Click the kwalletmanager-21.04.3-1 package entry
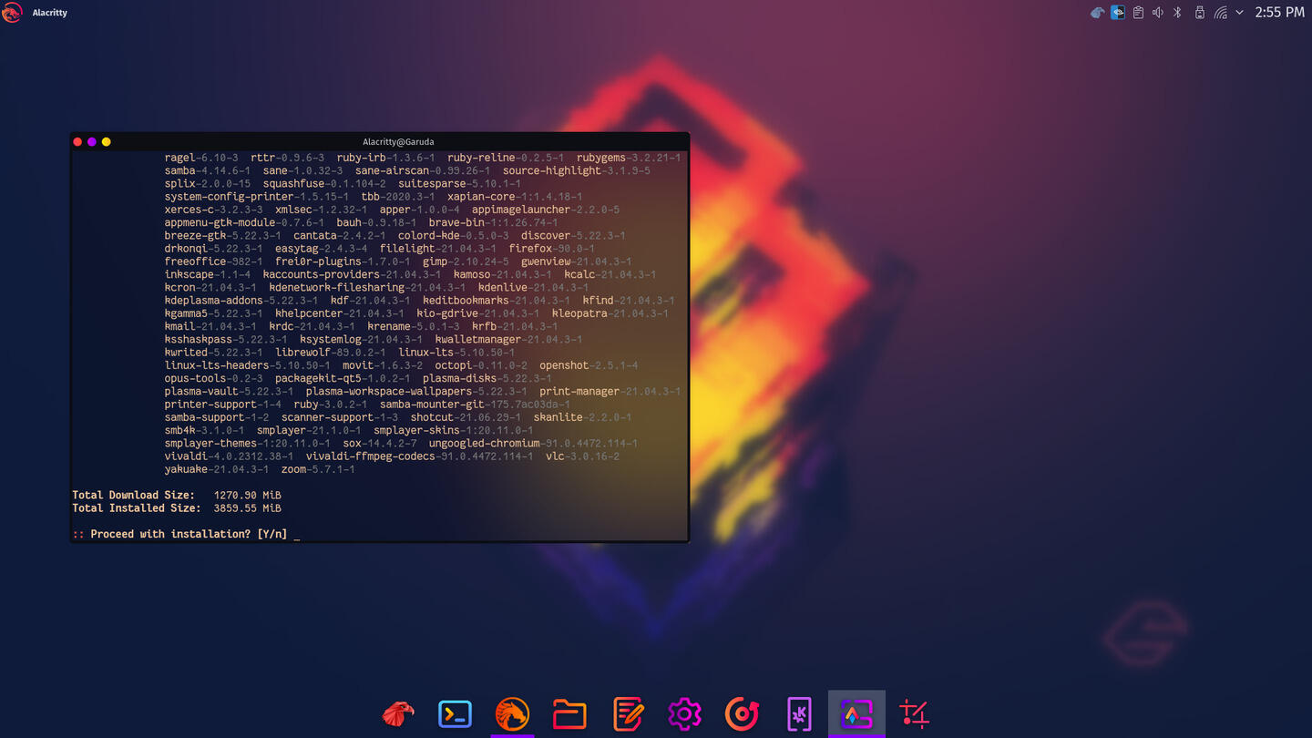 pos(508,339)
